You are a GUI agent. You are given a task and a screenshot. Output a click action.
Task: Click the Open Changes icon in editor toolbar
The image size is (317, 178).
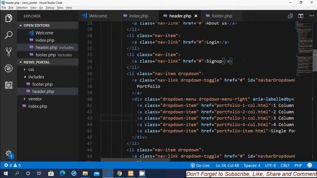tap(290, 16)
